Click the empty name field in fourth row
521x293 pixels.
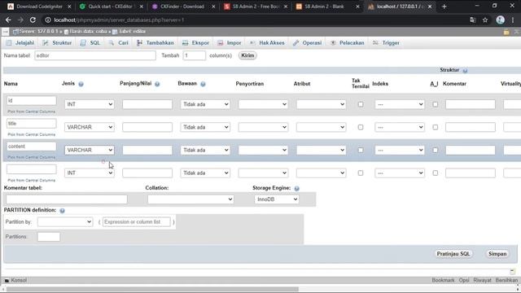pos(32,169)
